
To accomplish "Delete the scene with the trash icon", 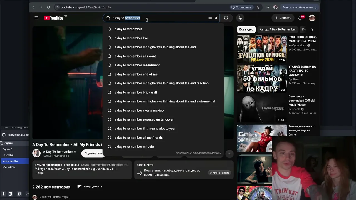I will point(10,194).
